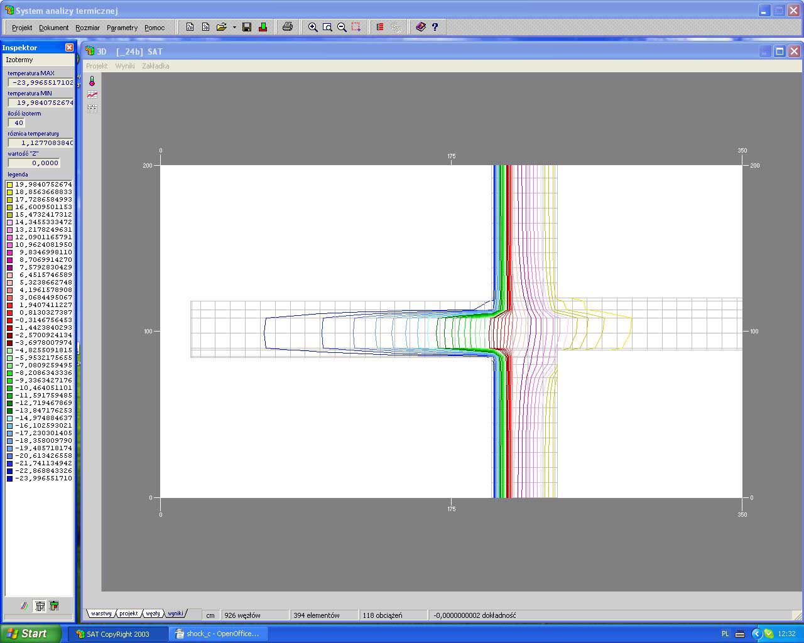Viewport: 804px width, 643px height.
Task: Click the PL language indicator in tray
Action: (725, 634)
